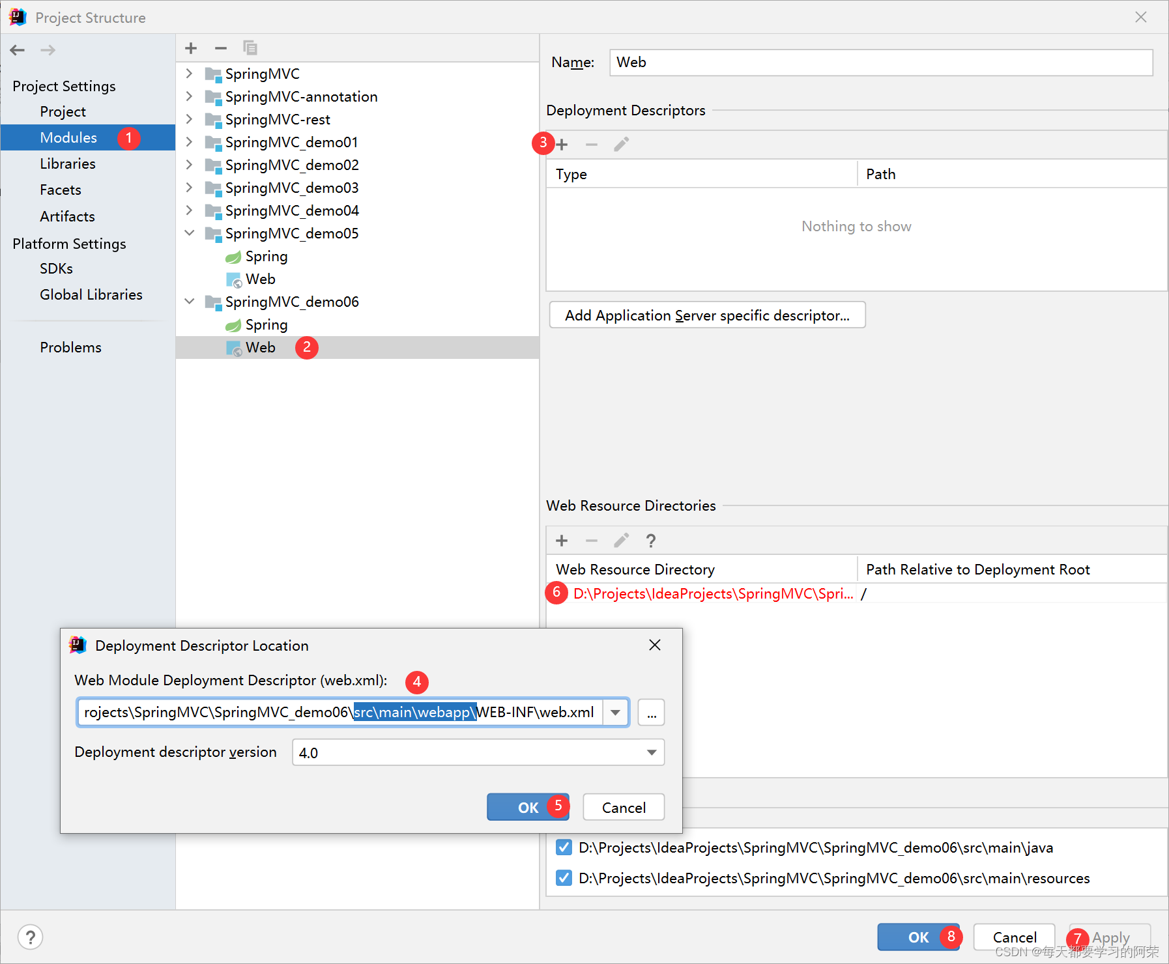
Task: Remove selected module with minus icon
Action: pyautogui.click(x=221, y=48)
